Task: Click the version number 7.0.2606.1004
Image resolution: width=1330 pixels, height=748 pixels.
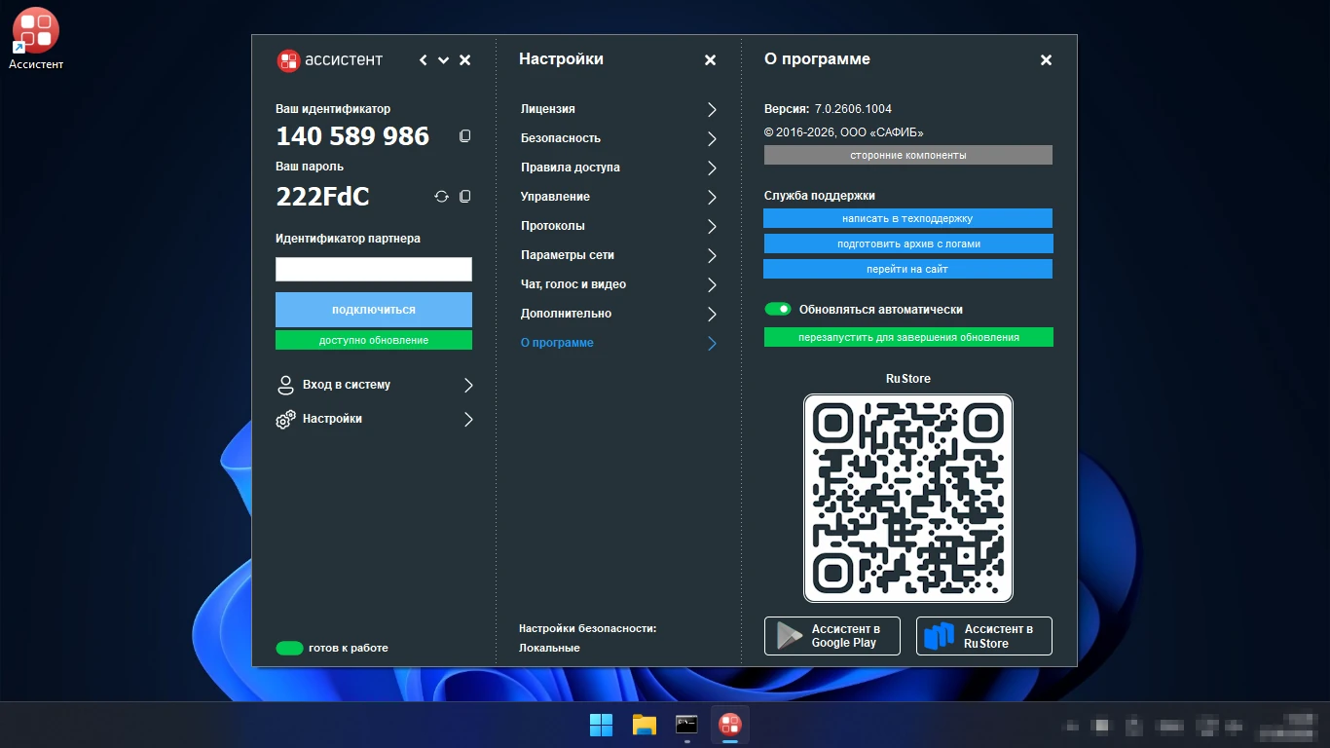Action: coord(853,109)
